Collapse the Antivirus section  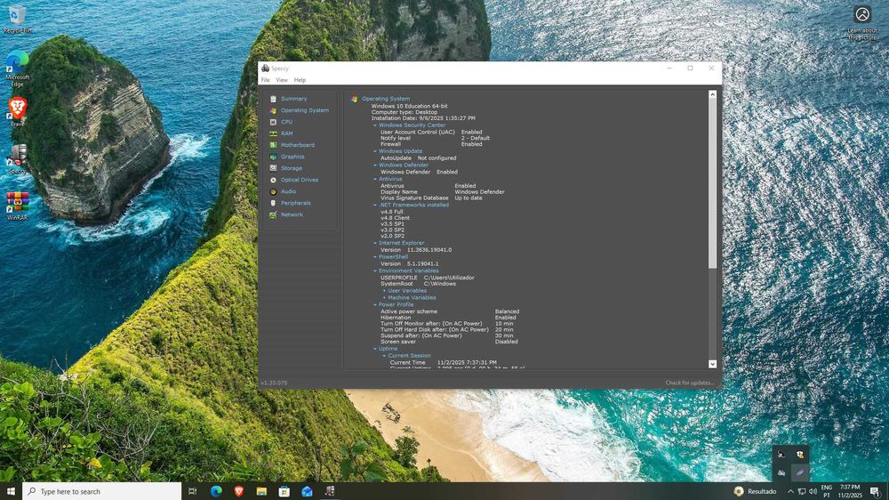click(375, 180)
